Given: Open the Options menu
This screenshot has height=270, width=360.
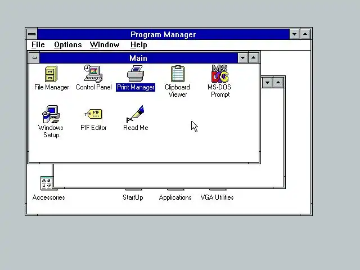Looking at the screenshot, I should pyautogui.click(x=68, y=45).
